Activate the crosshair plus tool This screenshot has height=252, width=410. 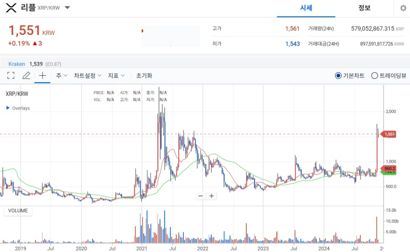pyautogui.click(x=42, y=76)
